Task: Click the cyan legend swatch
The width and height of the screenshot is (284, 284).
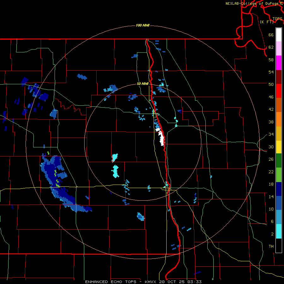Action: tap(279, 231)
